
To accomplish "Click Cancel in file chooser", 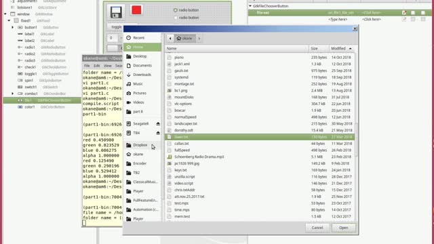I will (x=317, y=228).
